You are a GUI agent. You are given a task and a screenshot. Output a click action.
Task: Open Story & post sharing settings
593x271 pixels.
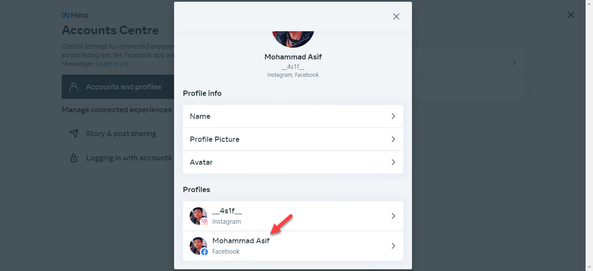click(x=121, y=134)
